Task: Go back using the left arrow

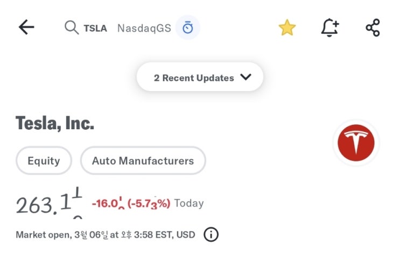Action: tap(26, 27)
